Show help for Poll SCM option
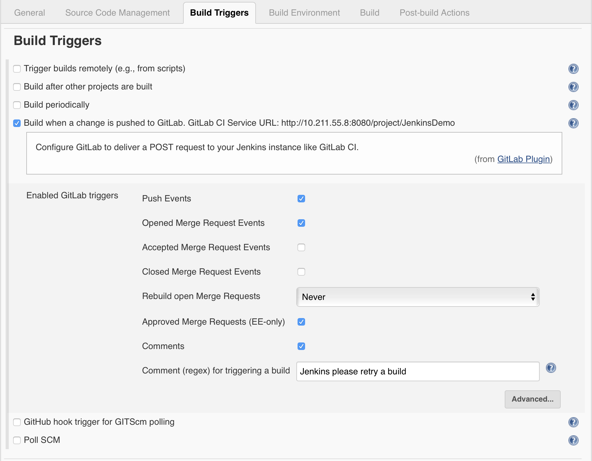 tap(573, 440)
